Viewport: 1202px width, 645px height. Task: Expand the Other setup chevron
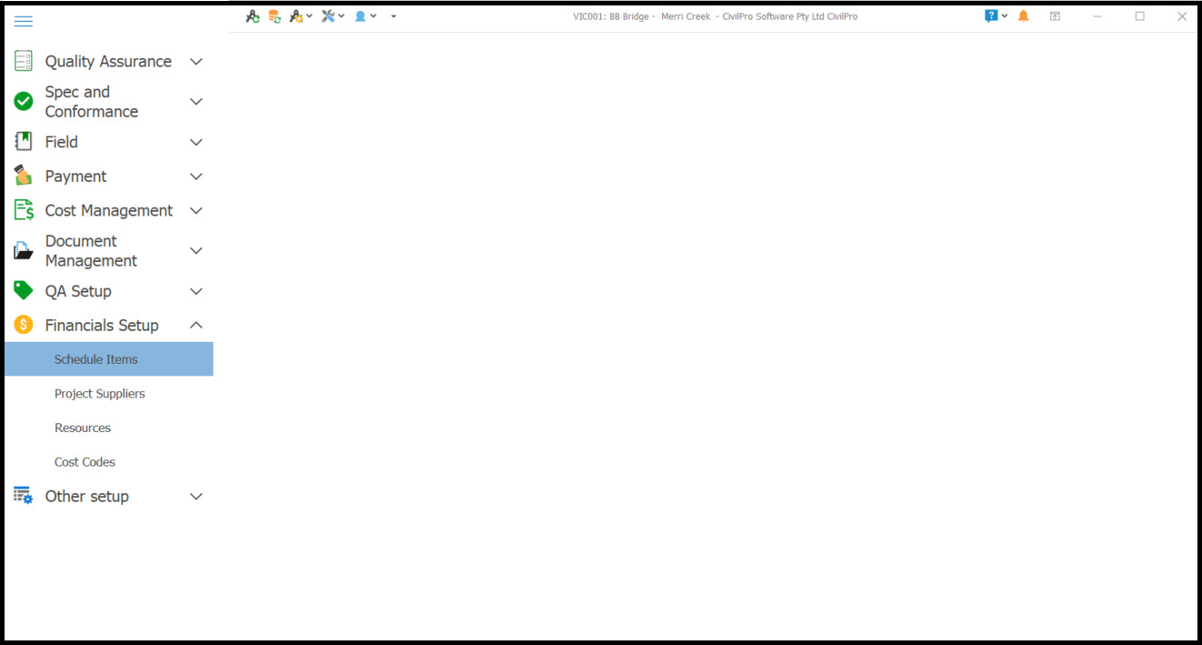point(195,497)
